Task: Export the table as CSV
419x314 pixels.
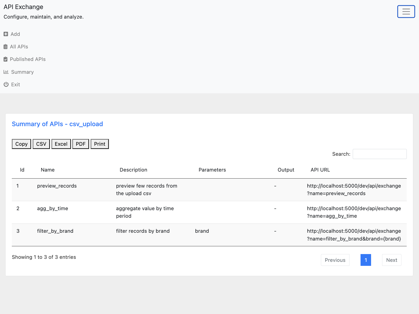Action: (x=41, y=144)
